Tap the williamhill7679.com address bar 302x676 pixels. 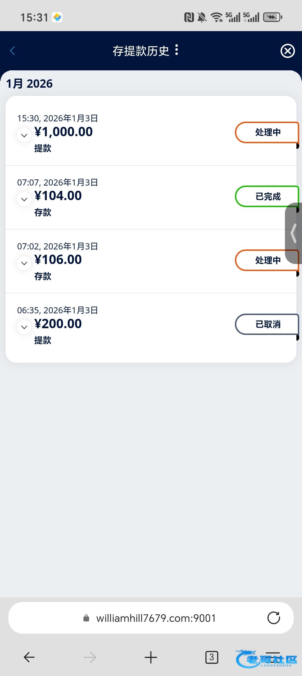pos(156,618)
